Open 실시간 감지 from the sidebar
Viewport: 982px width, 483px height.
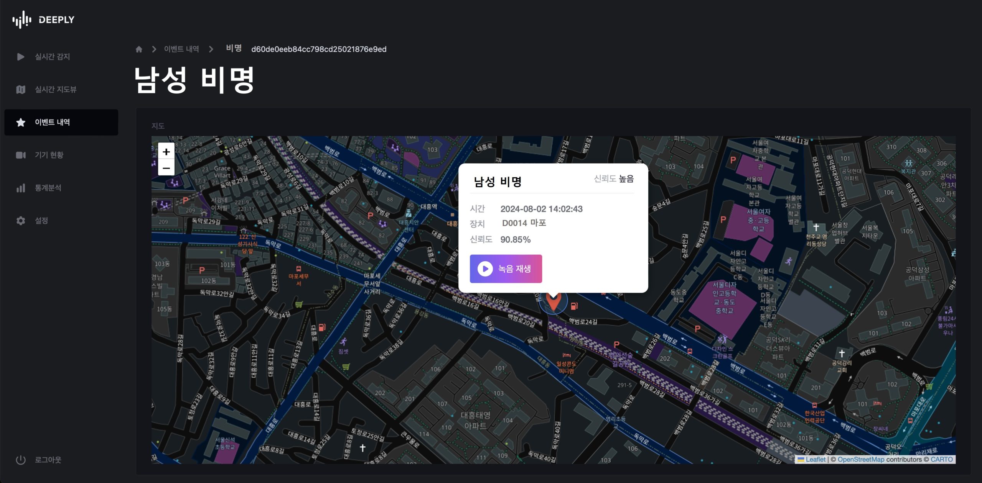point(52,57)
